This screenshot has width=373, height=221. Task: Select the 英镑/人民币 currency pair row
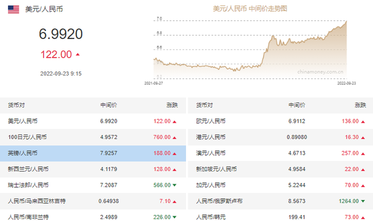93,154
